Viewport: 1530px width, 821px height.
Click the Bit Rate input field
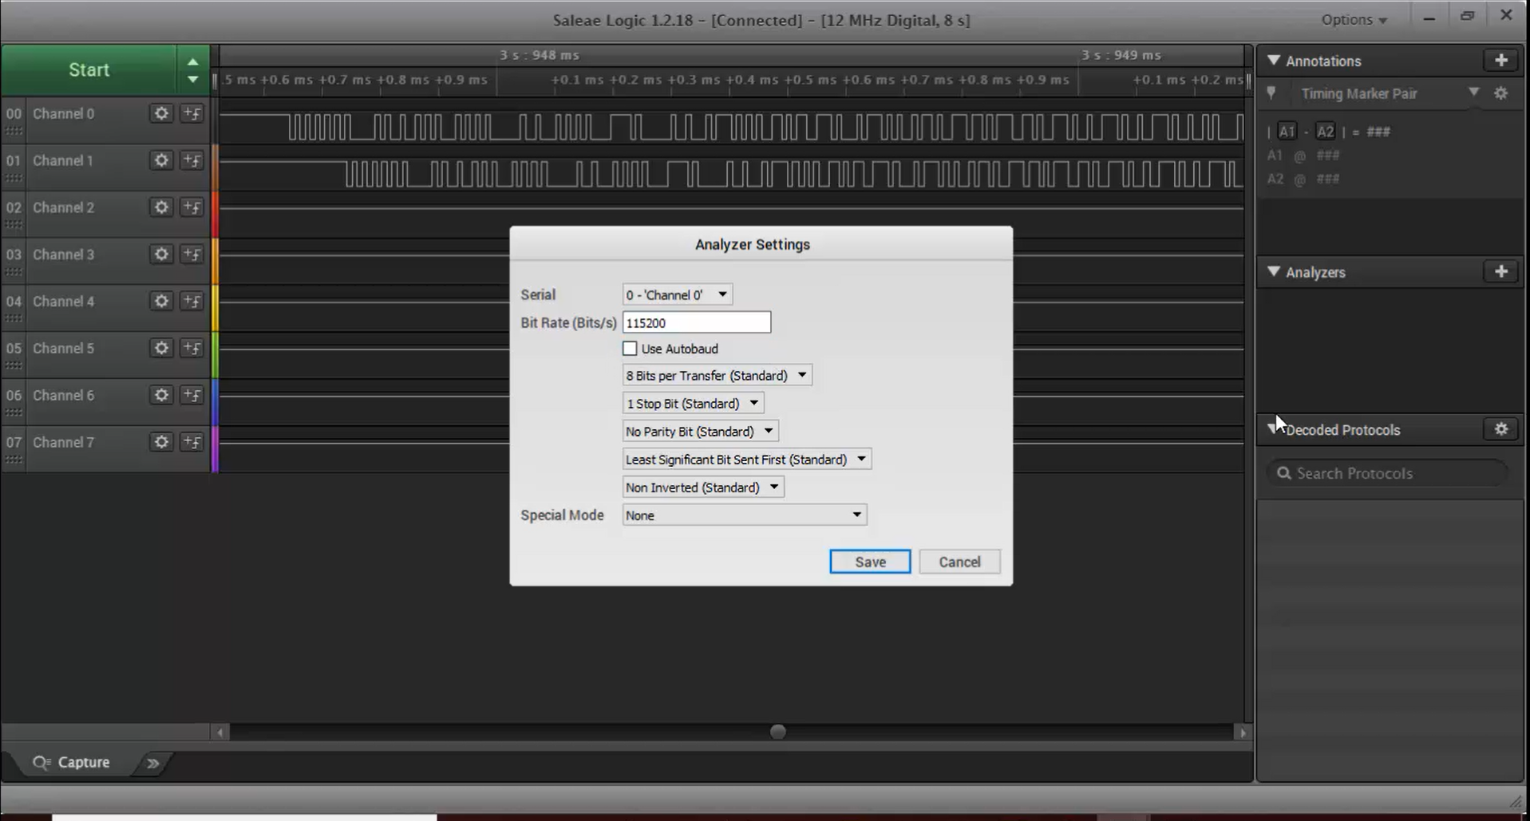696,322
